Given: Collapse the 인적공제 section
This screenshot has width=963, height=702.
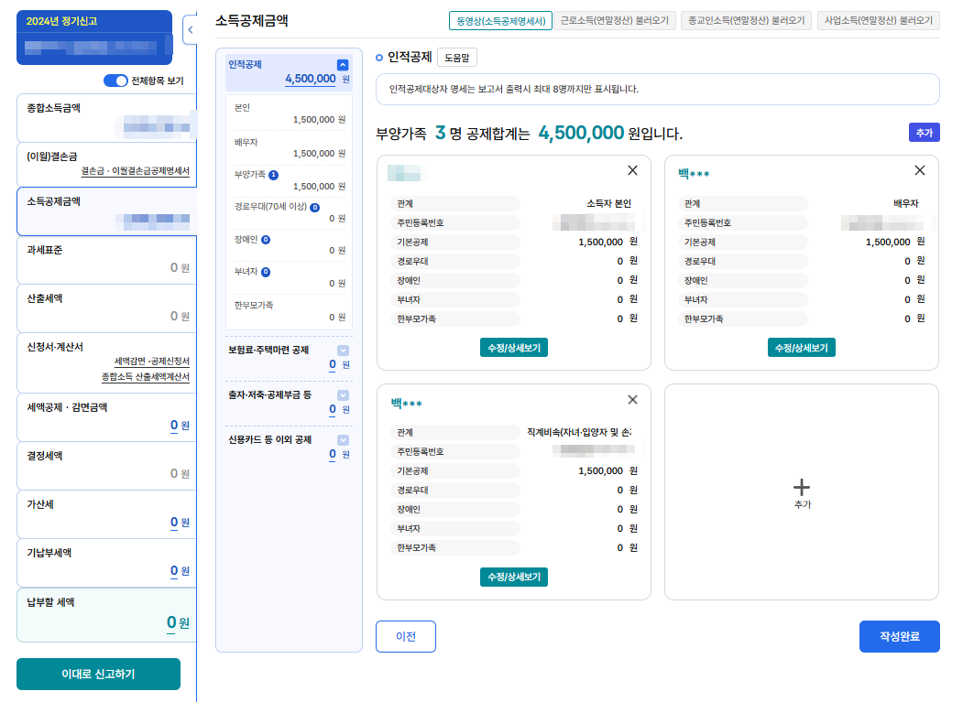Looking at the screenshot, I should tap(341, 65).
